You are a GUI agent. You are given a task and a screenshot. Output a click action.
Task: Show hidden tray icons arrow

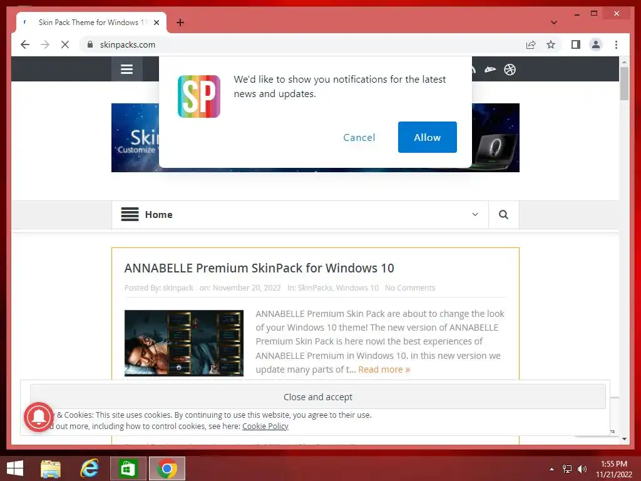(x=551, y=469)
